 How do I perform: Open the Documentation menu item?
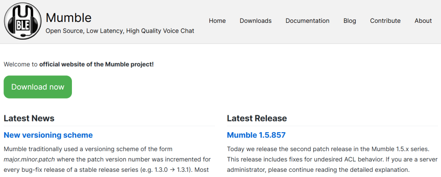[307, 21]
